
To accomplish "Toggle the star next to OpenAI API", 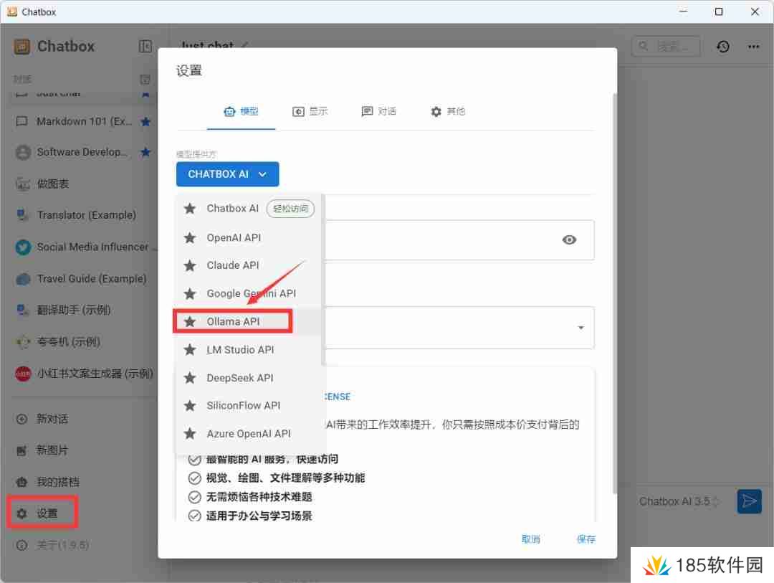I will 190,237.
